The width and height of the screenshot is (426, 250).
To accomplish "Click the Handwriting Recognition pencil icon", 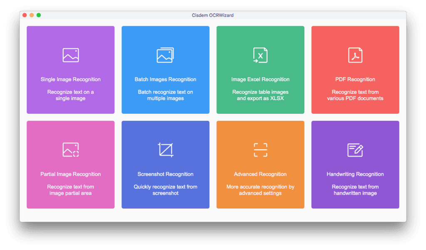I will coord(355,150).
